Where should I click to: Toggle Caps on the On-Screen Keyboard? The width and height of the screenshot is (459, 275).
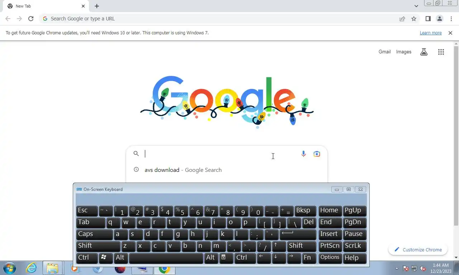(x=94, y=235)
